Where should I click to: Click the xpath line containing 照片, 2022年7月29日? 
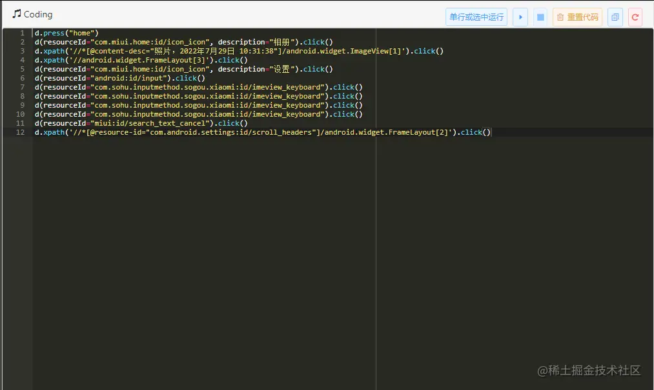239,52
